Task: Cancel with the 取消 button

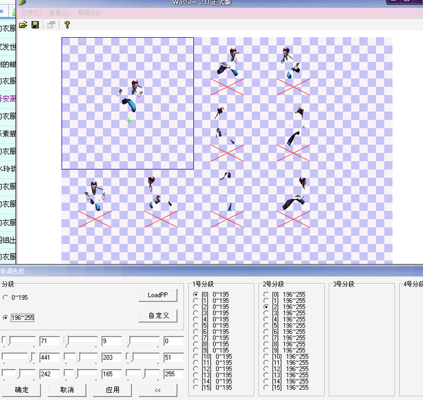Action: click(x=67, y=390)
